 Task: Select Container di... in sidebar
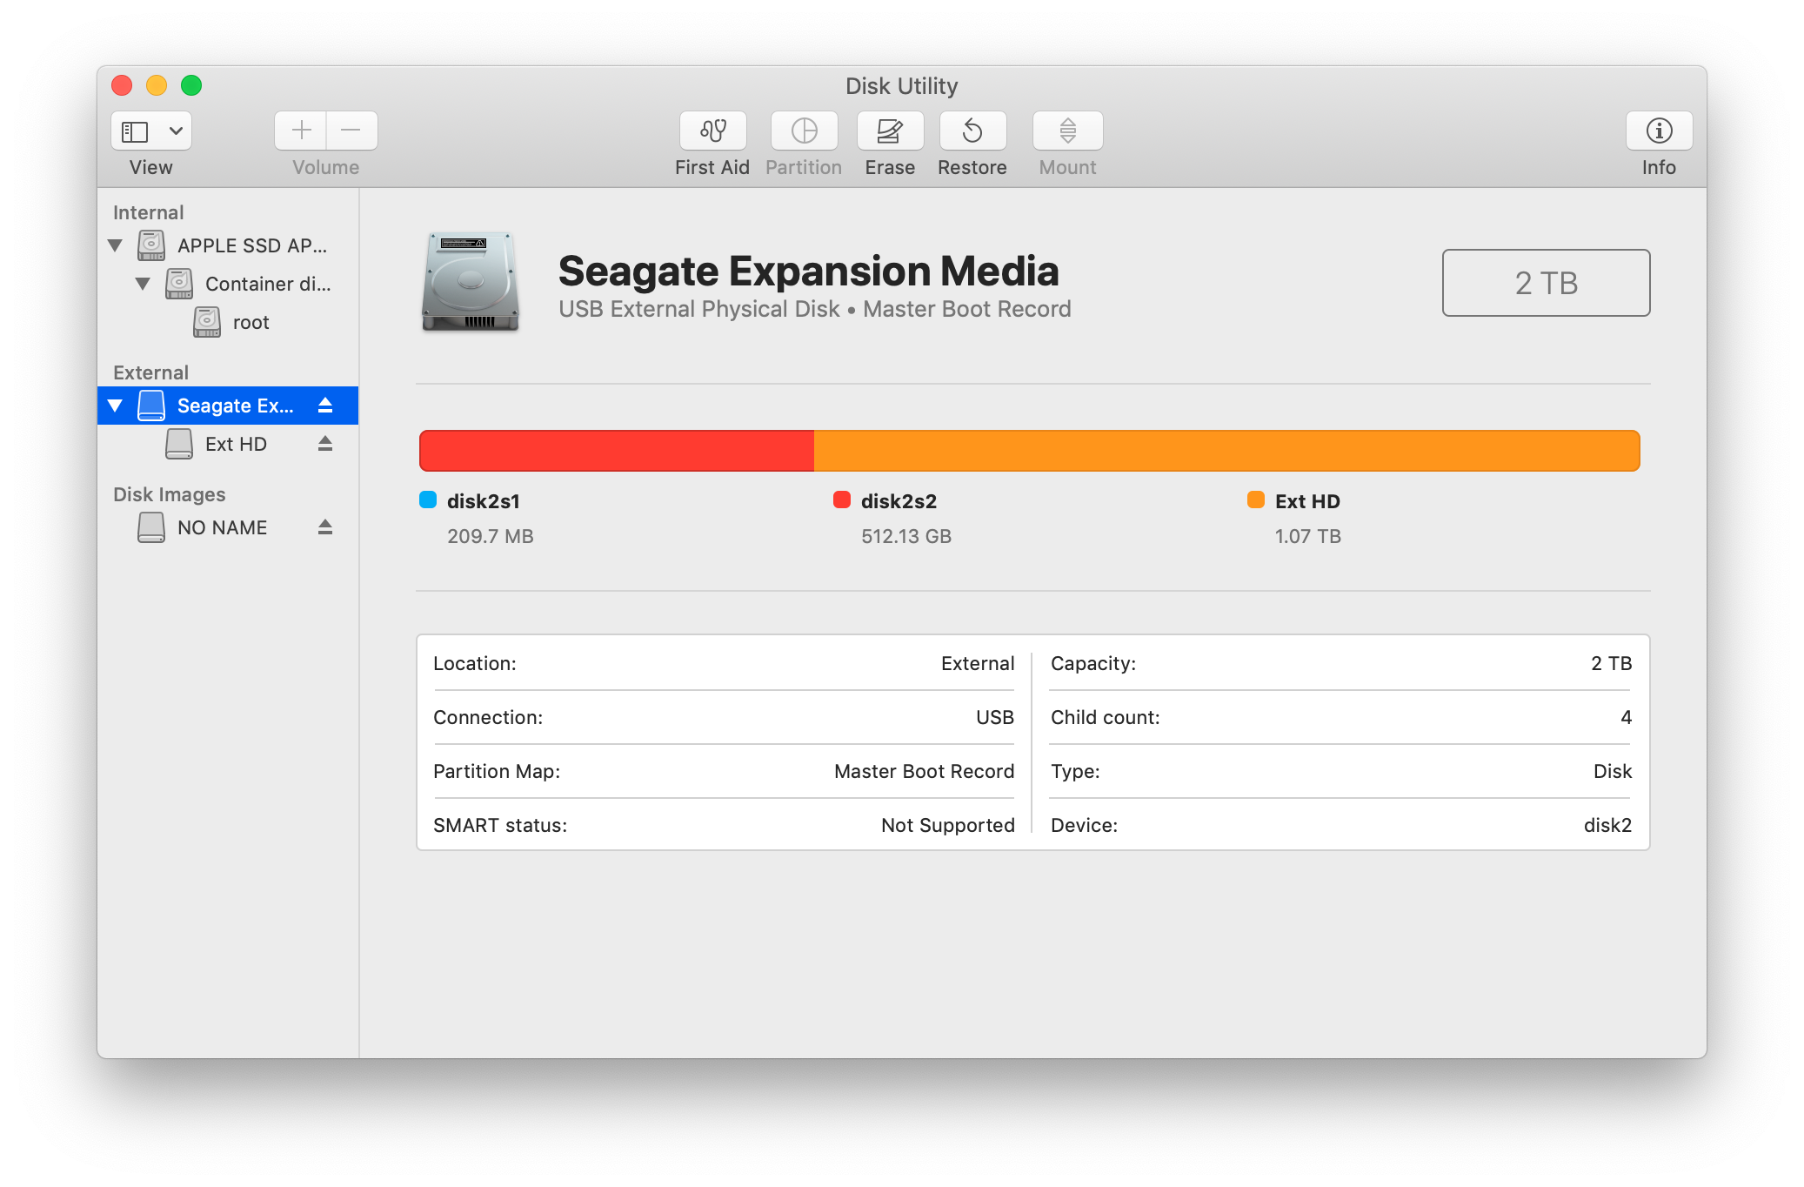point(228,284)
